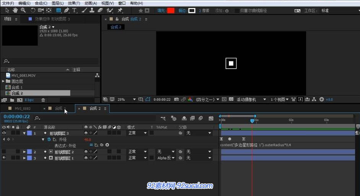
Task: Enable the 贝塞尔曲线路径 checkbox
Action: click(x=237, y=11)
